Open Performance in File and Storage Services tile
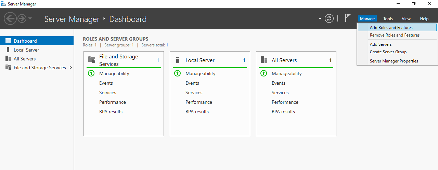 113,102
